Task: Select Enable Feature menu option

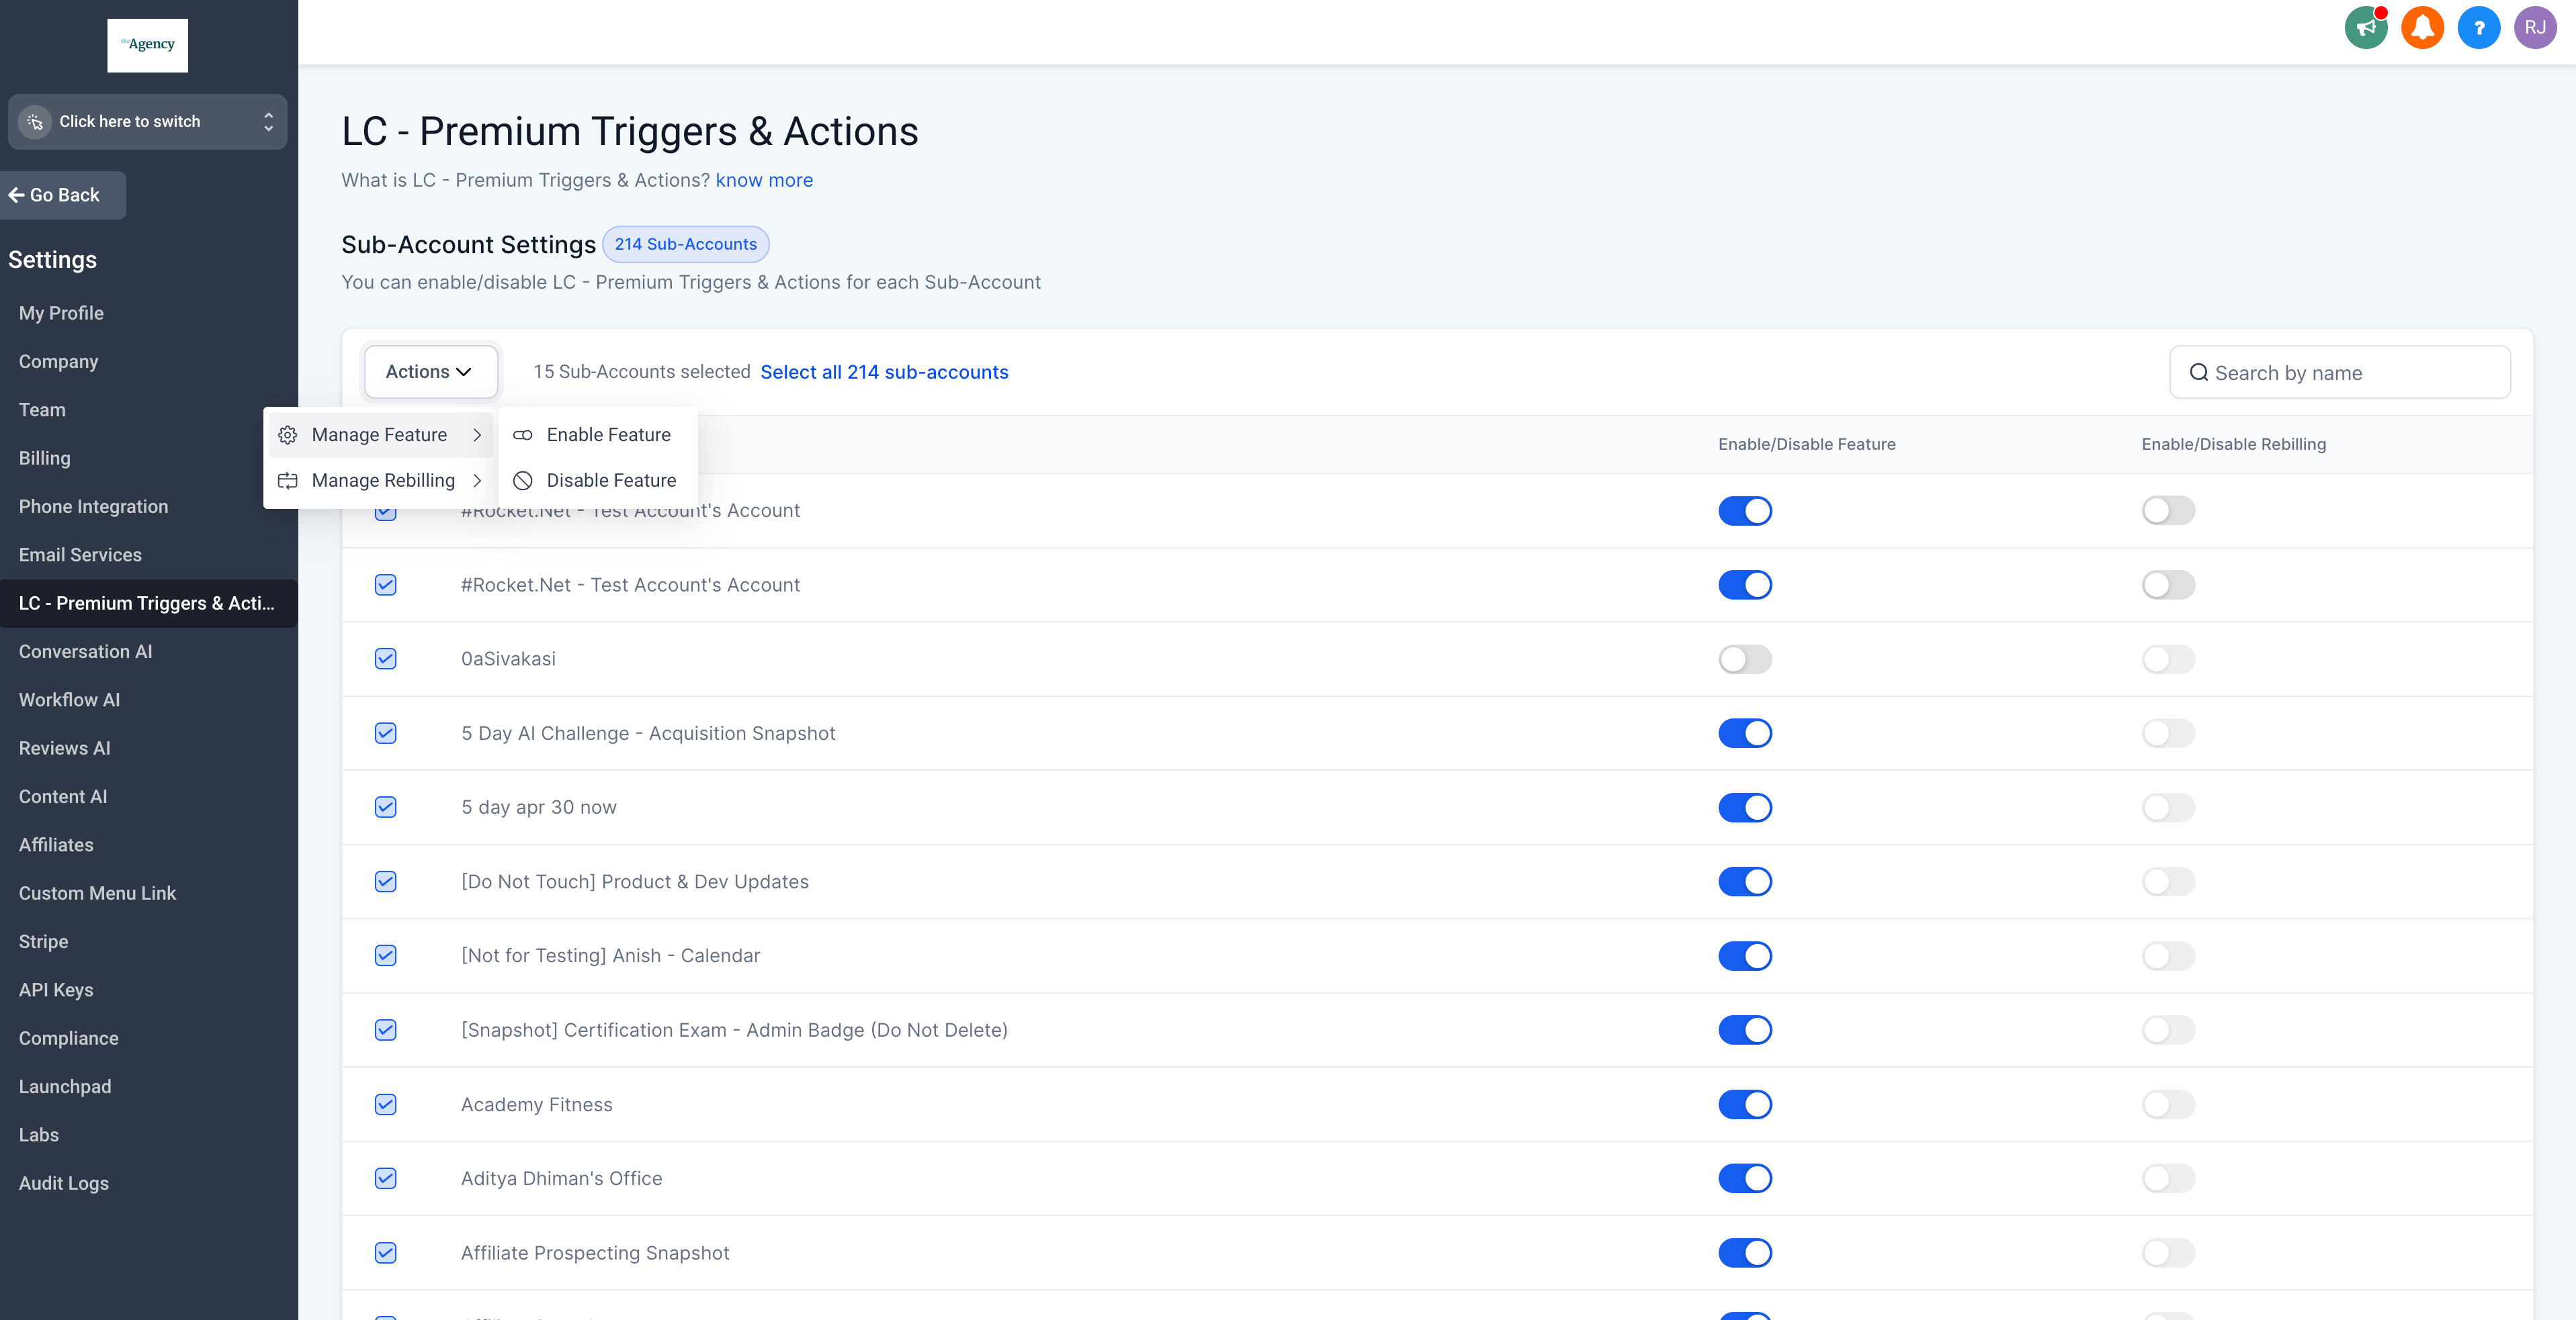Action: 608,434
